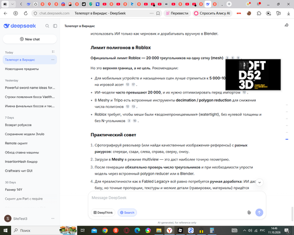Click the browser address bar URL
The image size is (294, 235).
coord(54,14)
